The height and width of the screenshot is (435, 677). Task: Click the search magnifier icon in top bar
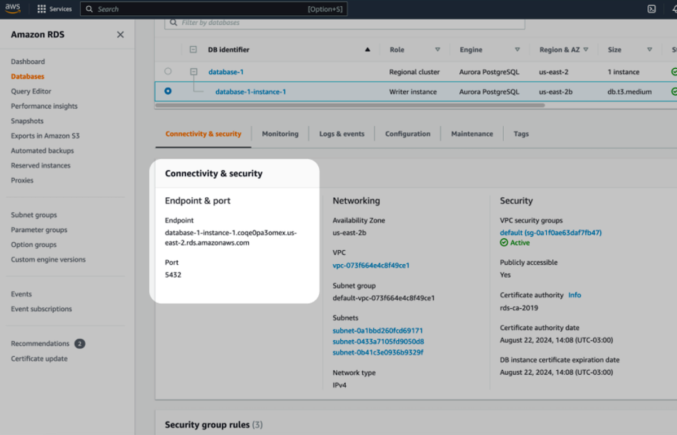[89, 9]
